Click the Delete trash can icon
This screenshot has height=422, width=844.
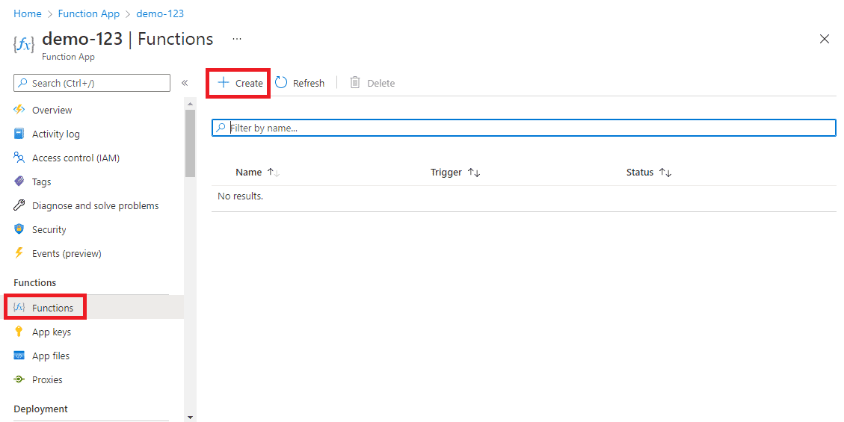[355, 82]
